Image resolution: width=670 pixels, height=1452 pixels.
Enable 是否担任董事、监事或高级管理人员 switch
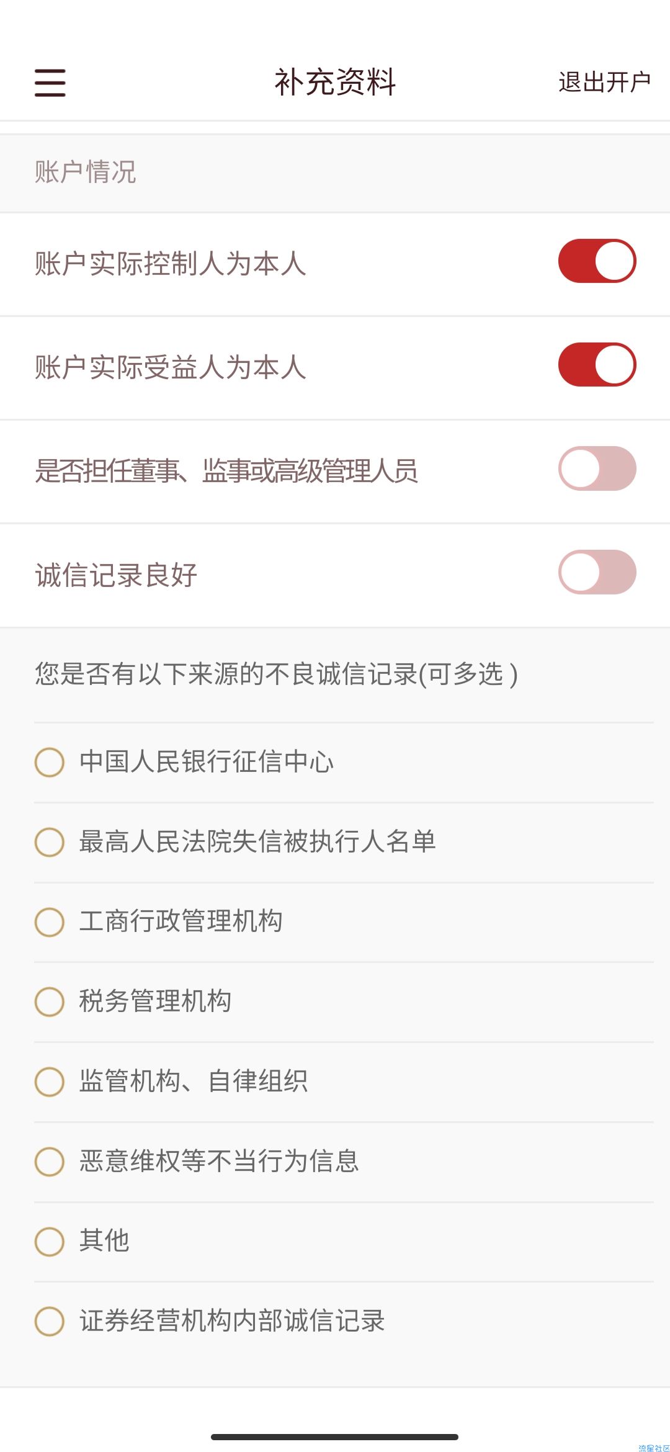coord(597,468)
